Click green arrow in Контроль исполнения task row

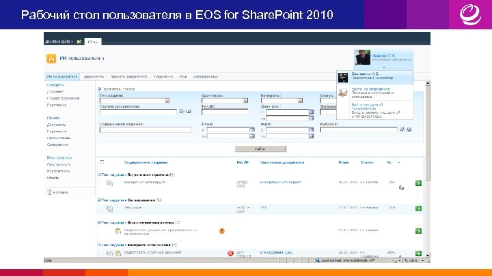click(x=418, y=253)
